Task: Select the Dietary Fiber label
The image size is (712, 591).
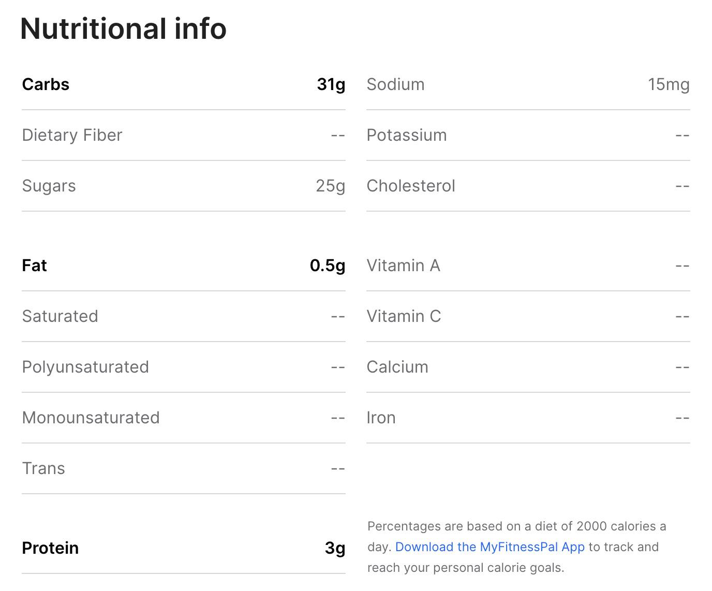Action: pos(72,135)
